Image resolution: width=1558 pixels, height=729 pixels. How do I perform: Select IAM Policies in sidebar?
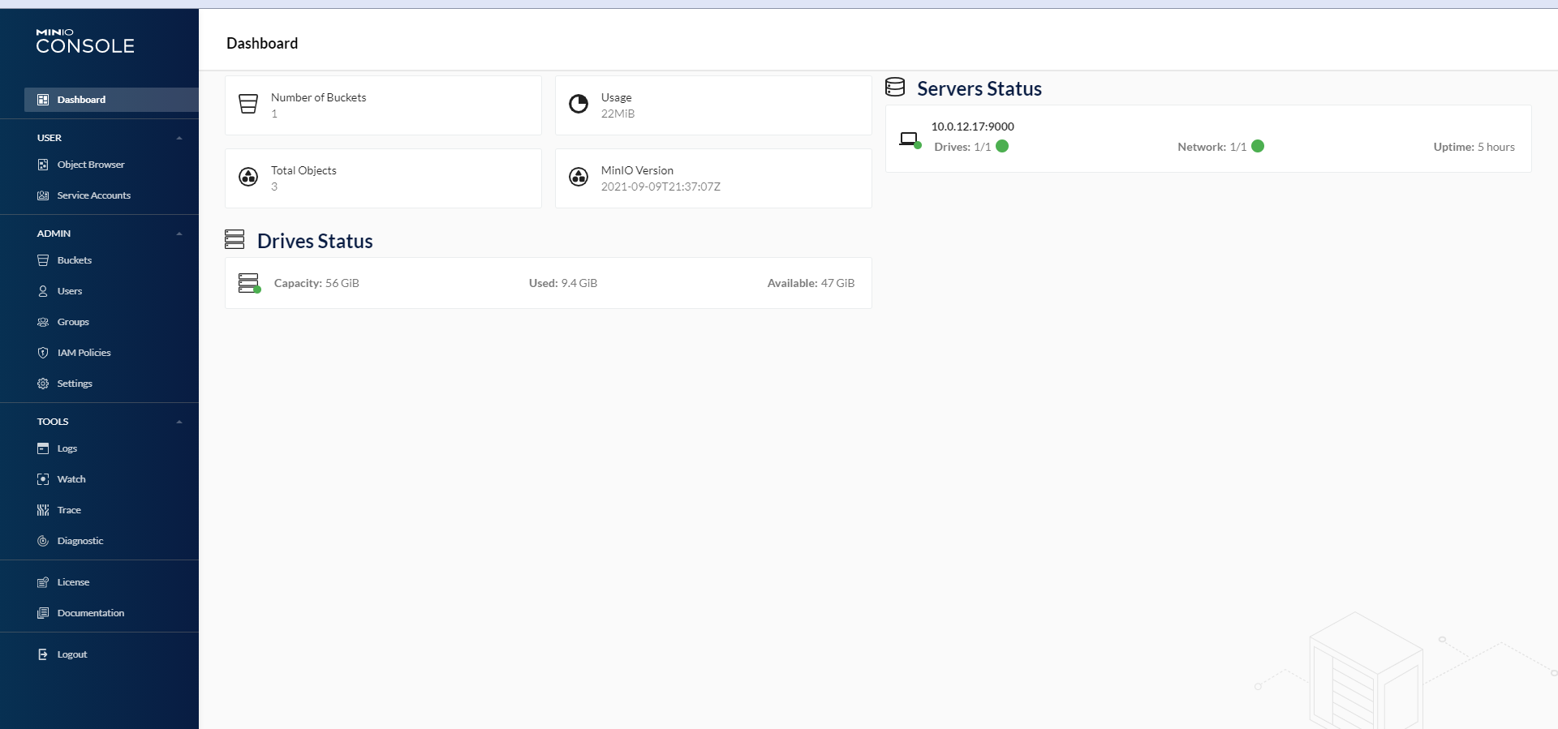click(84, 353)
